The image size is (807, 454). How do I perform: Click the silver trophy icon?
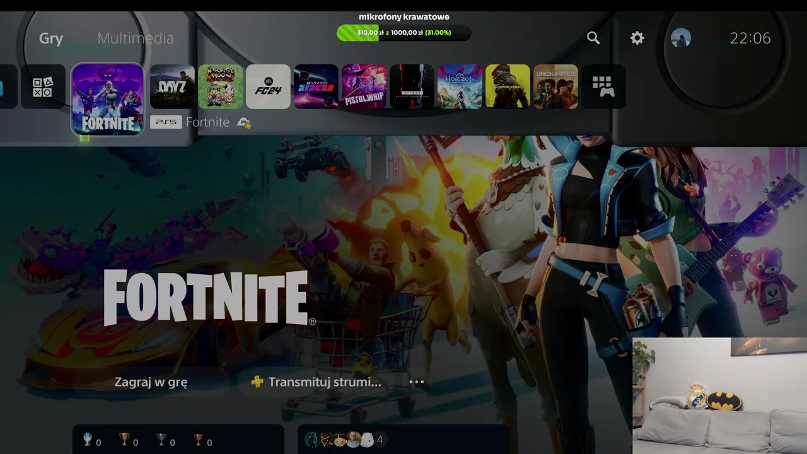pos(161,439)
